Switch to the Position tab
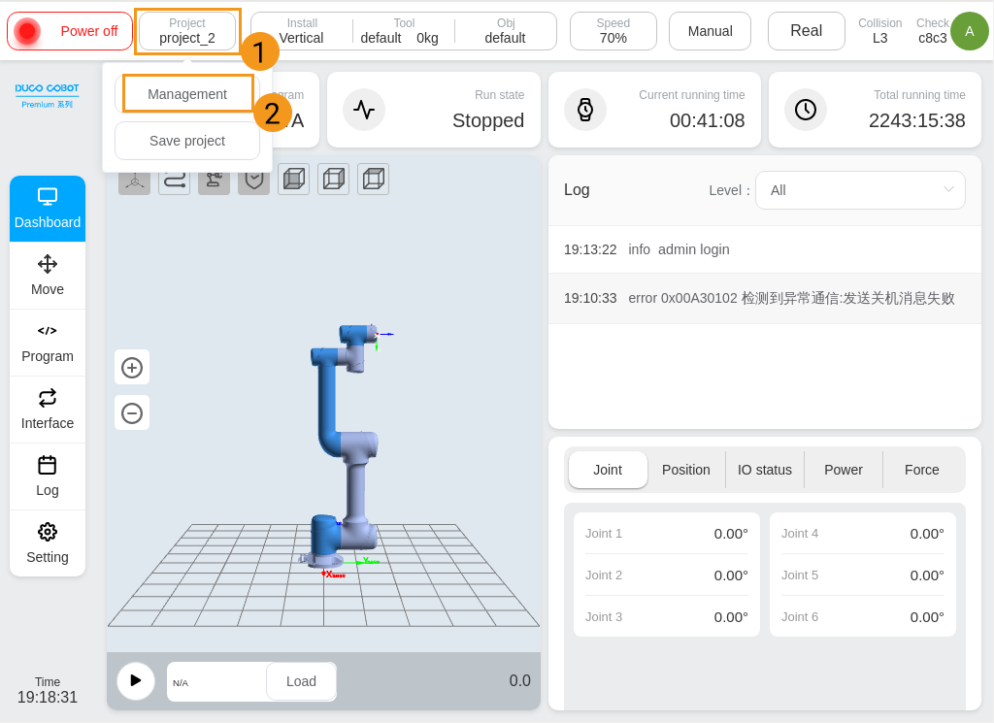 685,470
